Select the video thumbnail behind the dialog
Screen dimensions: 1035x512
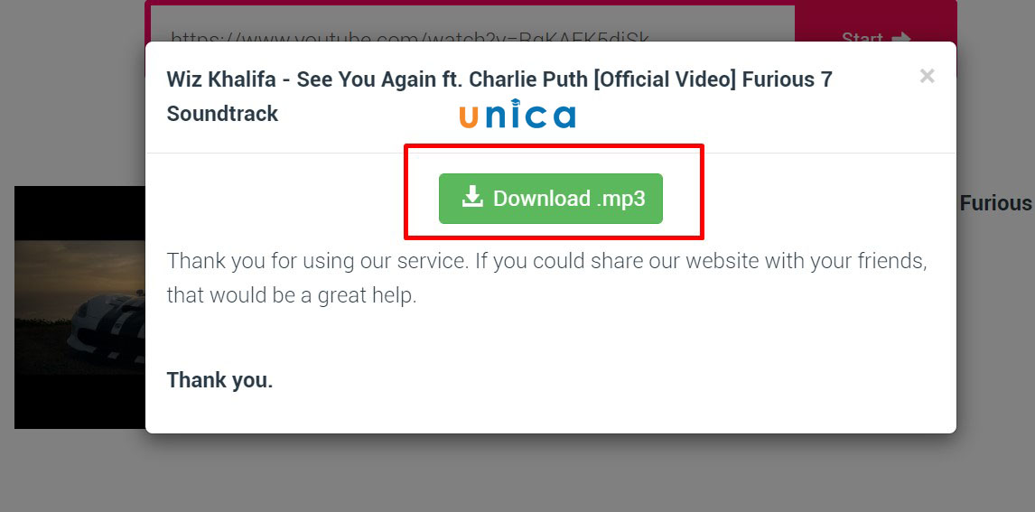pos(79,307)
